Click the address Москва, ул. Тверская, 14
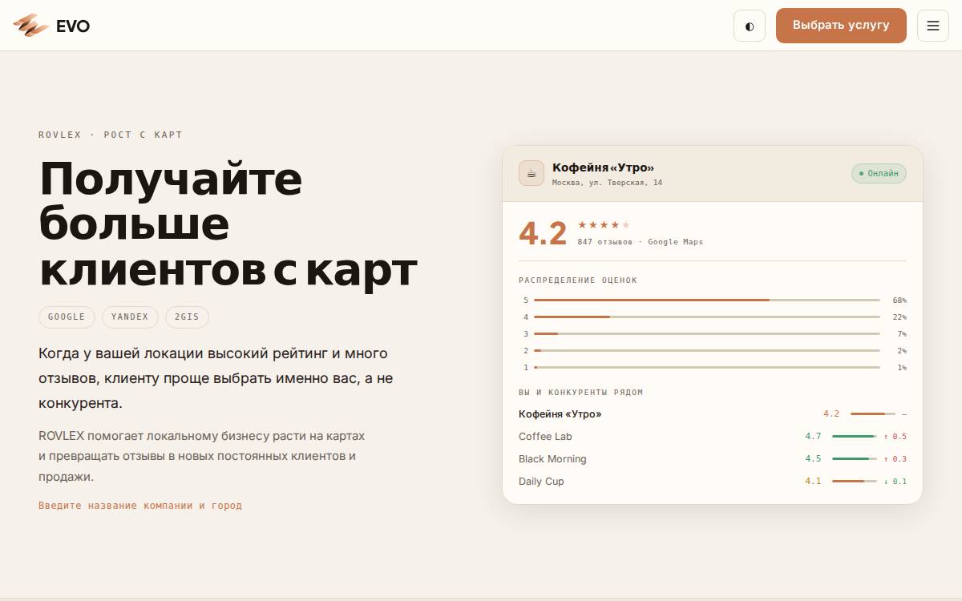The width and height of the screenshot is (962, 601). [x=607, y=183]
